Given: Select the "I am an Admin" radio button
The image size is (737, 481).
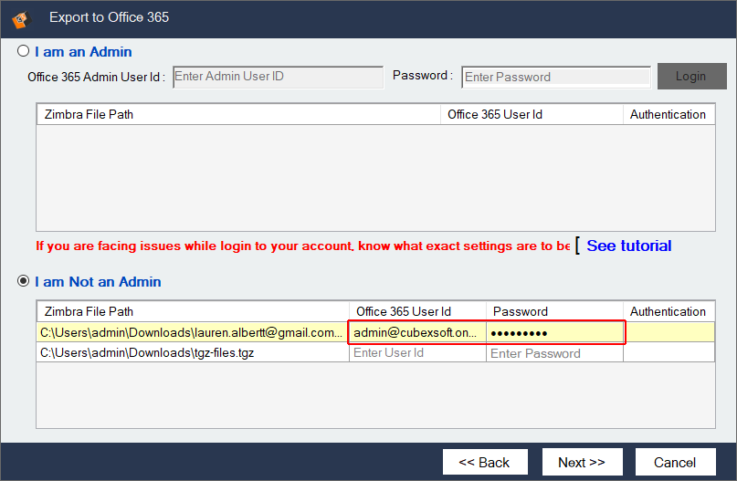Looking at the screenshot, I should 24,52.
